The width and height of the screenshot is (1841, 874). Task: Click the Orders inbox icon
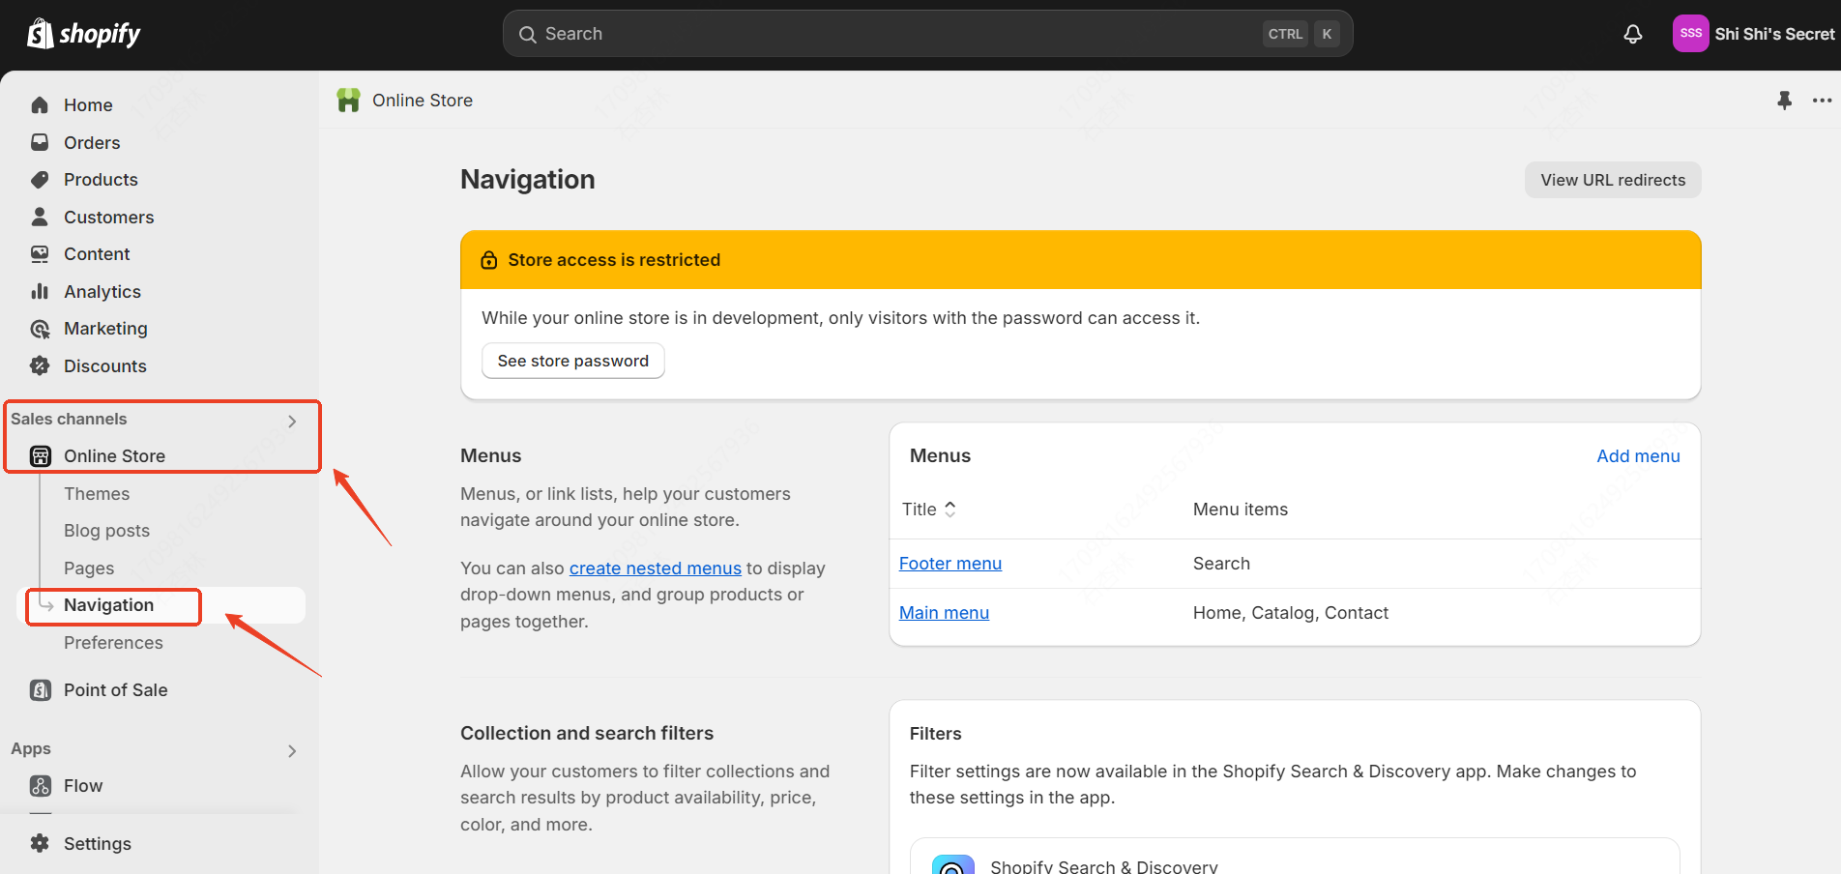pos(40,142)
